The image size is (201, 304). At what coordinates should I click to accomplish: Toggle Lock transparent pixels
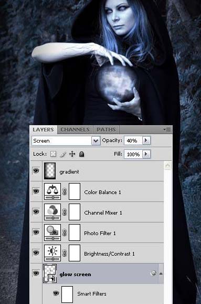click(53, 154)
